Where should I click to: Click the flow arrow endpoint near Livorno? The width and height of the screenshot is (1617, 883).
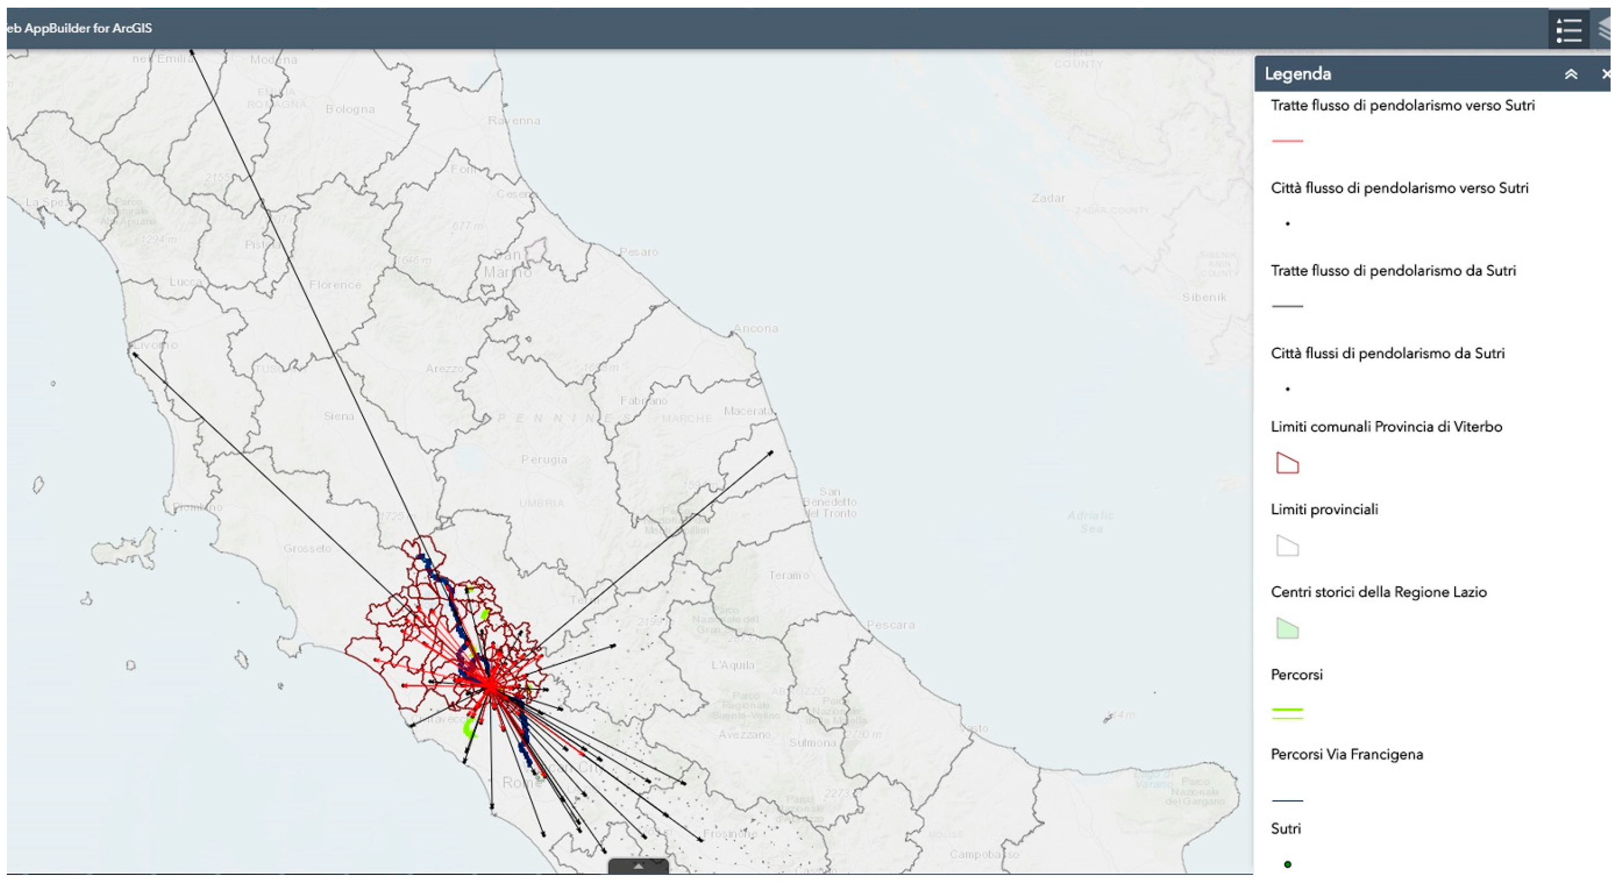(135, 354)
